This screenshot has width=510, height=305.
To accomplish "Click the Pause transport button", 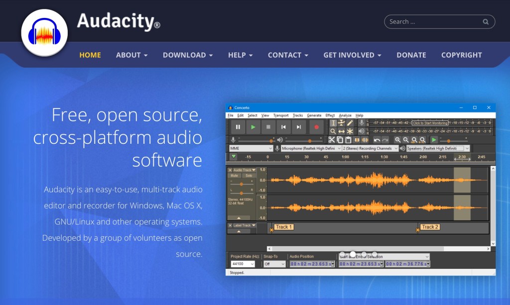I will pyautogui.click(x=238, y=127).
